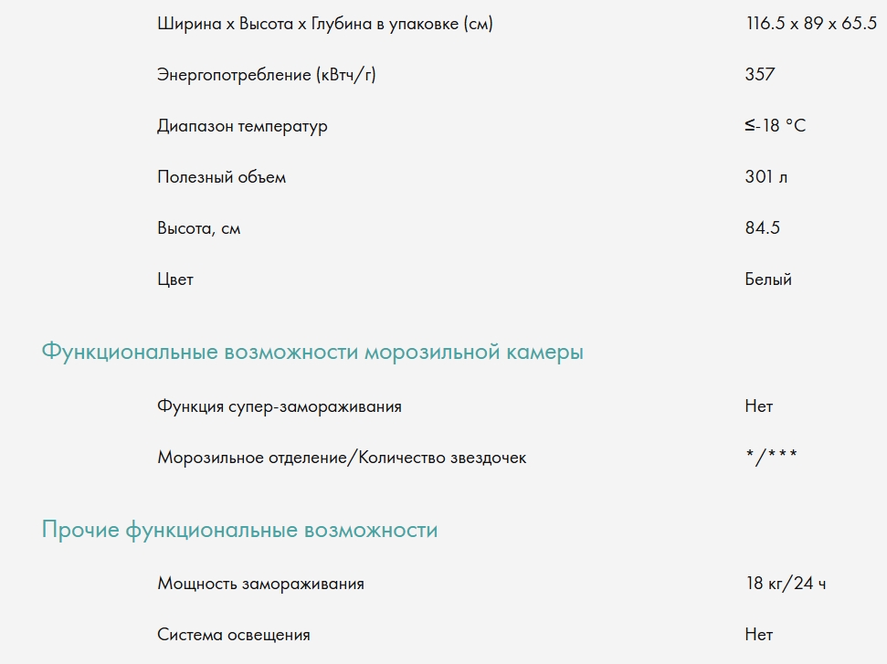The width and height of the screenshot is (887, 664).
Task: Click the packaged dimensions label
Action: coord(324,24)
